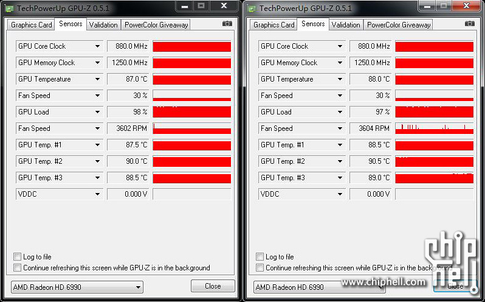485x302 pixels.
Task: Select Sensors tab in left window
Action: 71,24
